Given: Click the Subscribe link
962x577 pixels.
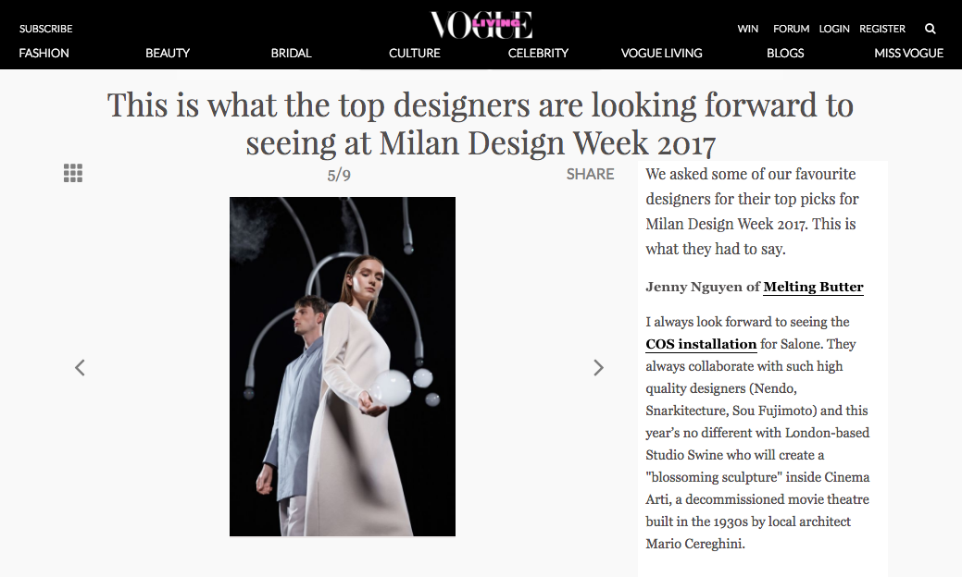Looking at the screenshot, I should pos(46,29).
